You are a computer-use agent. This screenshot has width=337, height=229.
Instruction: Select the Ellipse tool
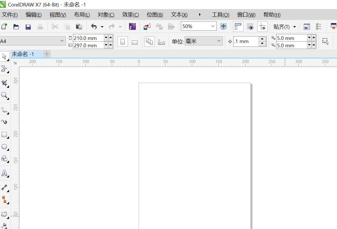pyautogui.click(x=4, y=147)
